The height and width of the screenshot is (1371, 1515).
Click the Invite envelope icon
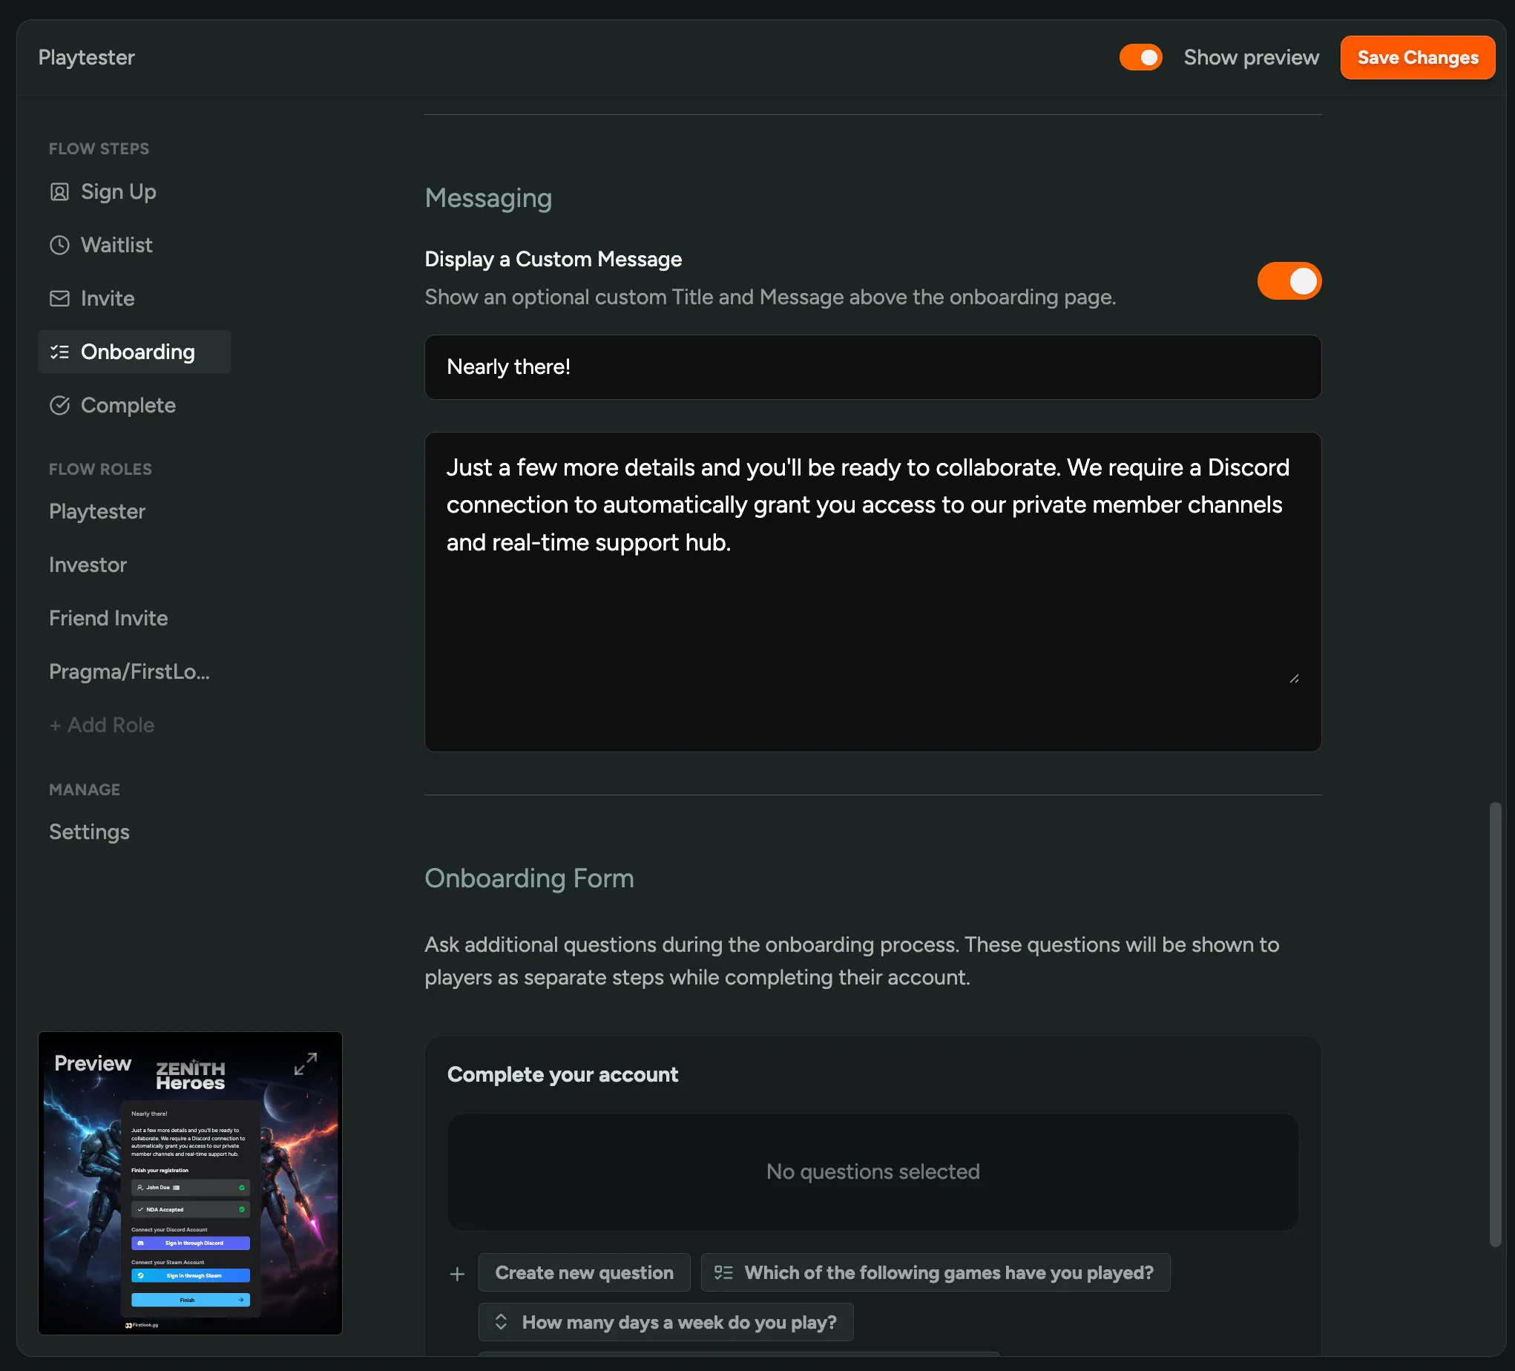(59, 299)
